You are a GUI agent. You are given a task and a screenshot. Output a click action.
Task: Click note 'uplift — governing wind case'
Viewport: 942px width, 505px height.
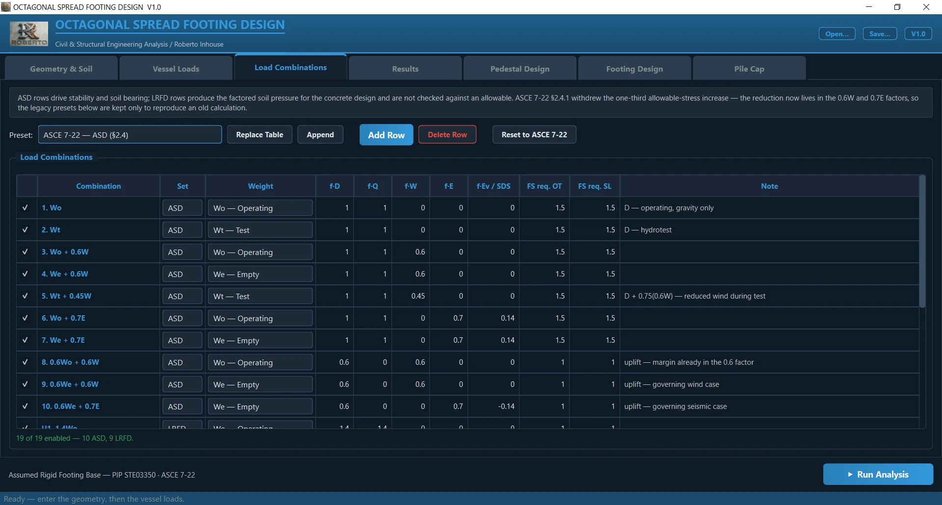click(671, 384)
